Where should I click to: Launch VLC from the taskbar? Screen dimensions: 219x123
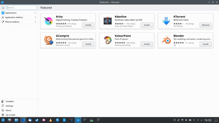[x=51, y=120]
